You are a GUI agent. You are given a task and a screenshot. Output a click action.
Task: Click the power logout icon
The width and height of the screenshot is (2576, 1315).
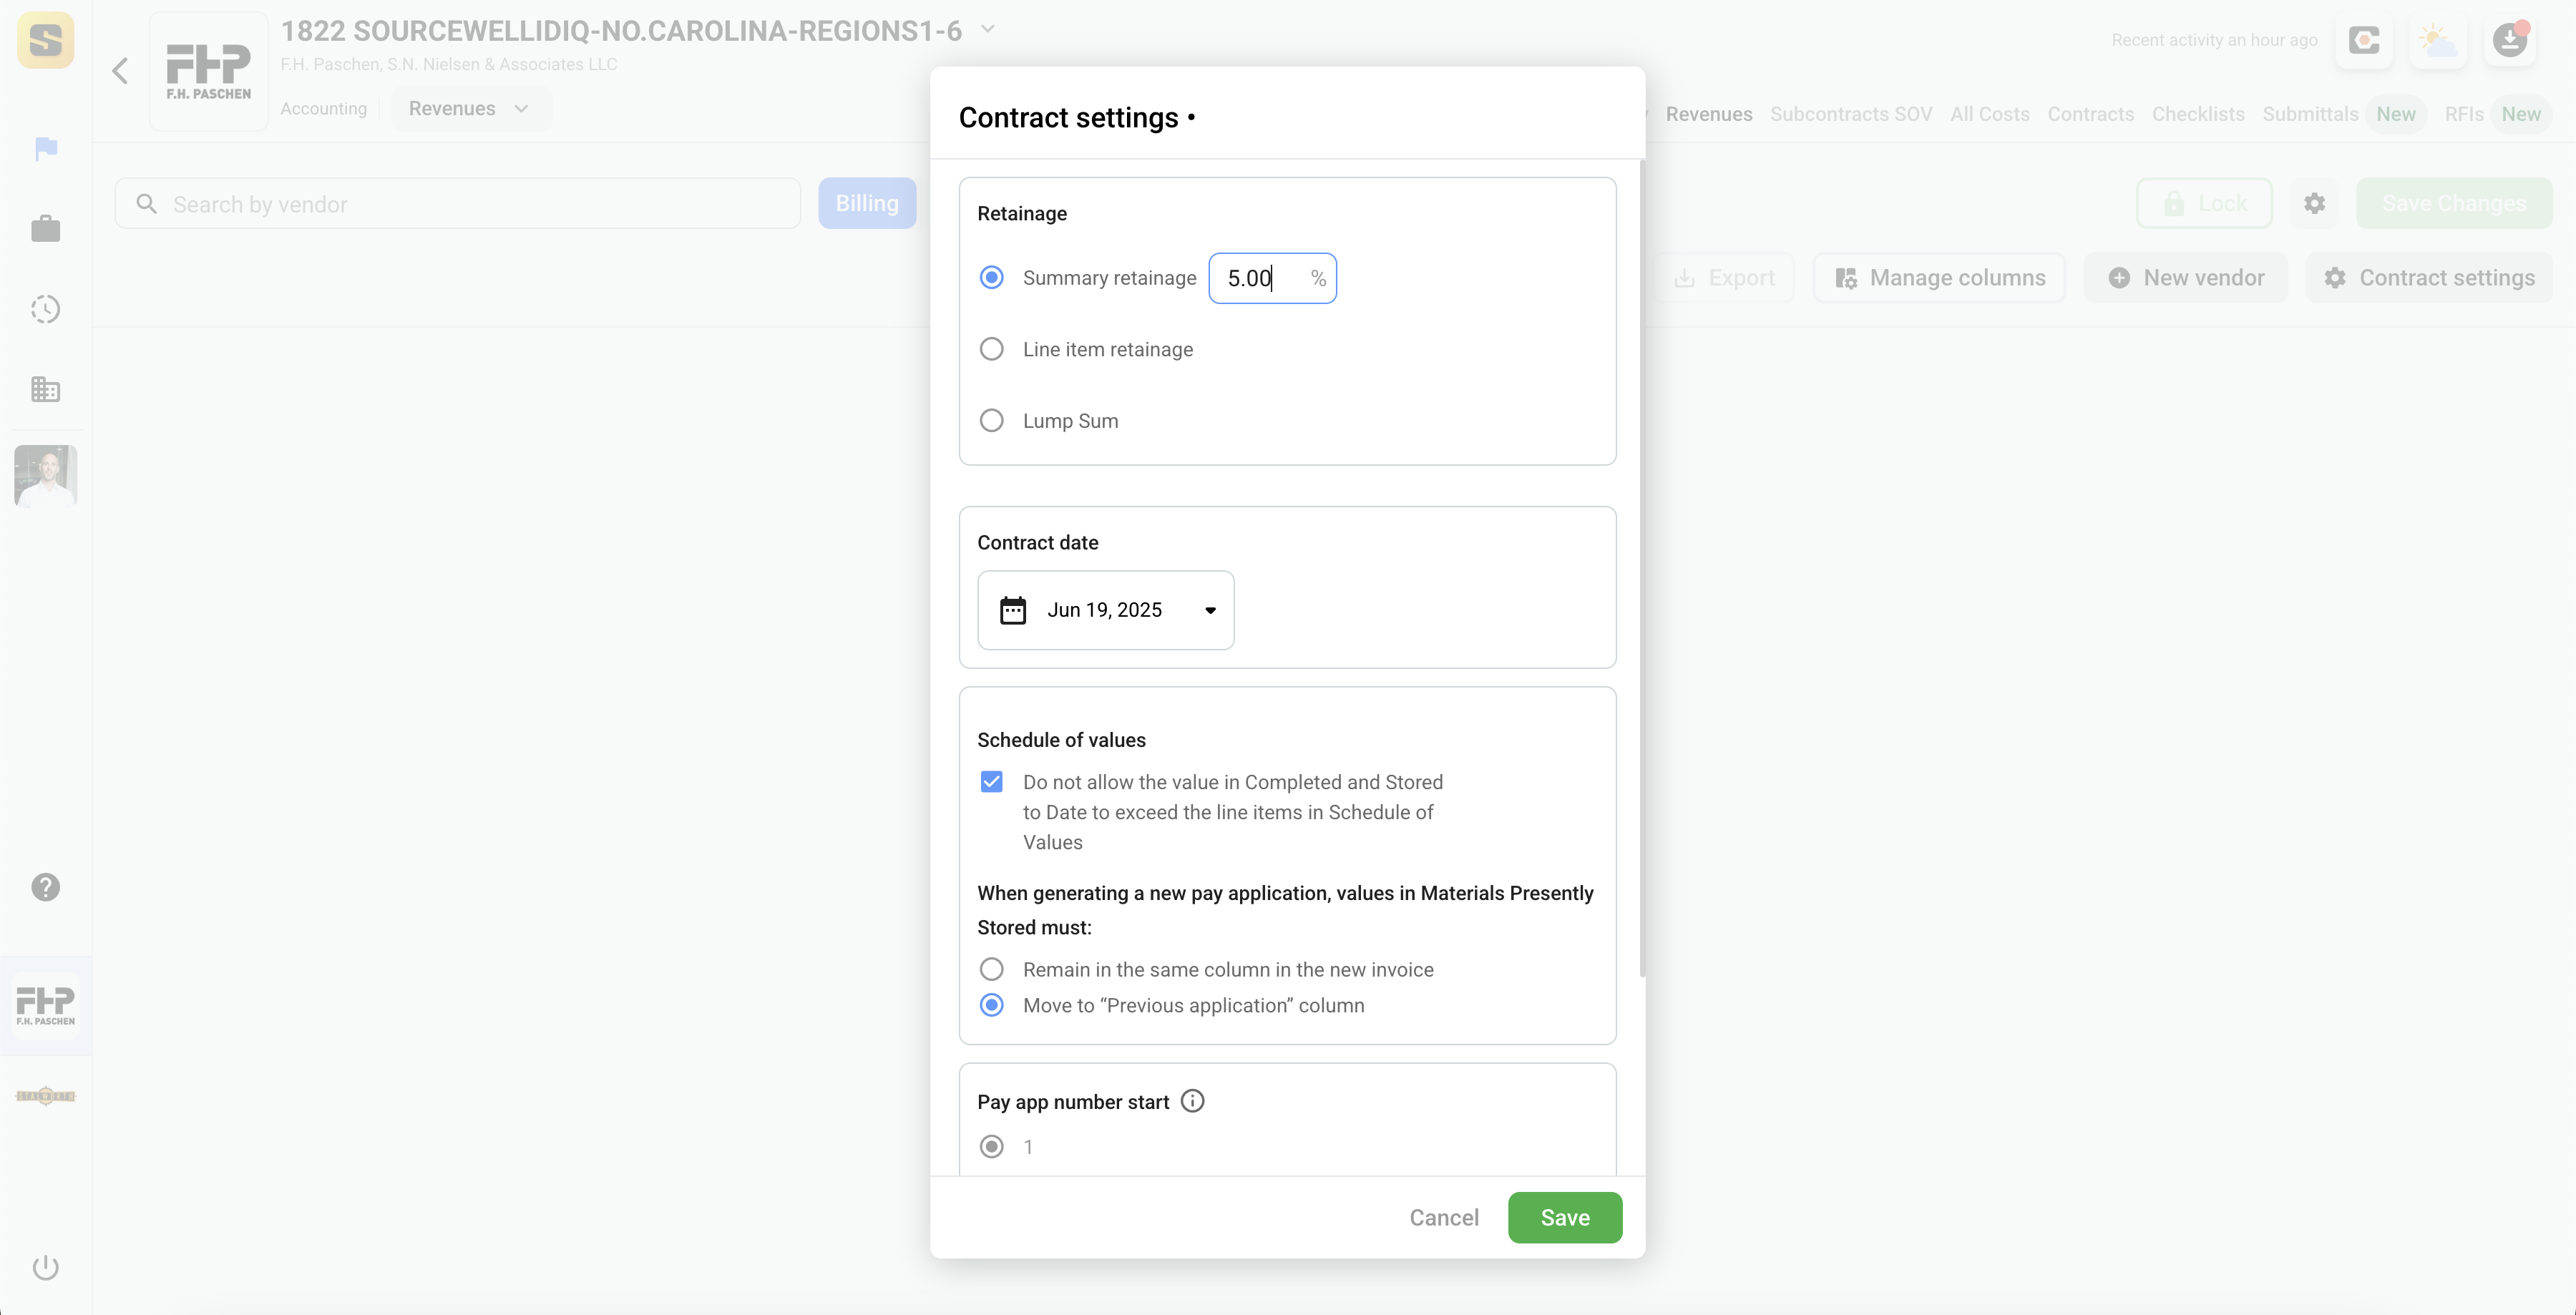coord(46,1268)
